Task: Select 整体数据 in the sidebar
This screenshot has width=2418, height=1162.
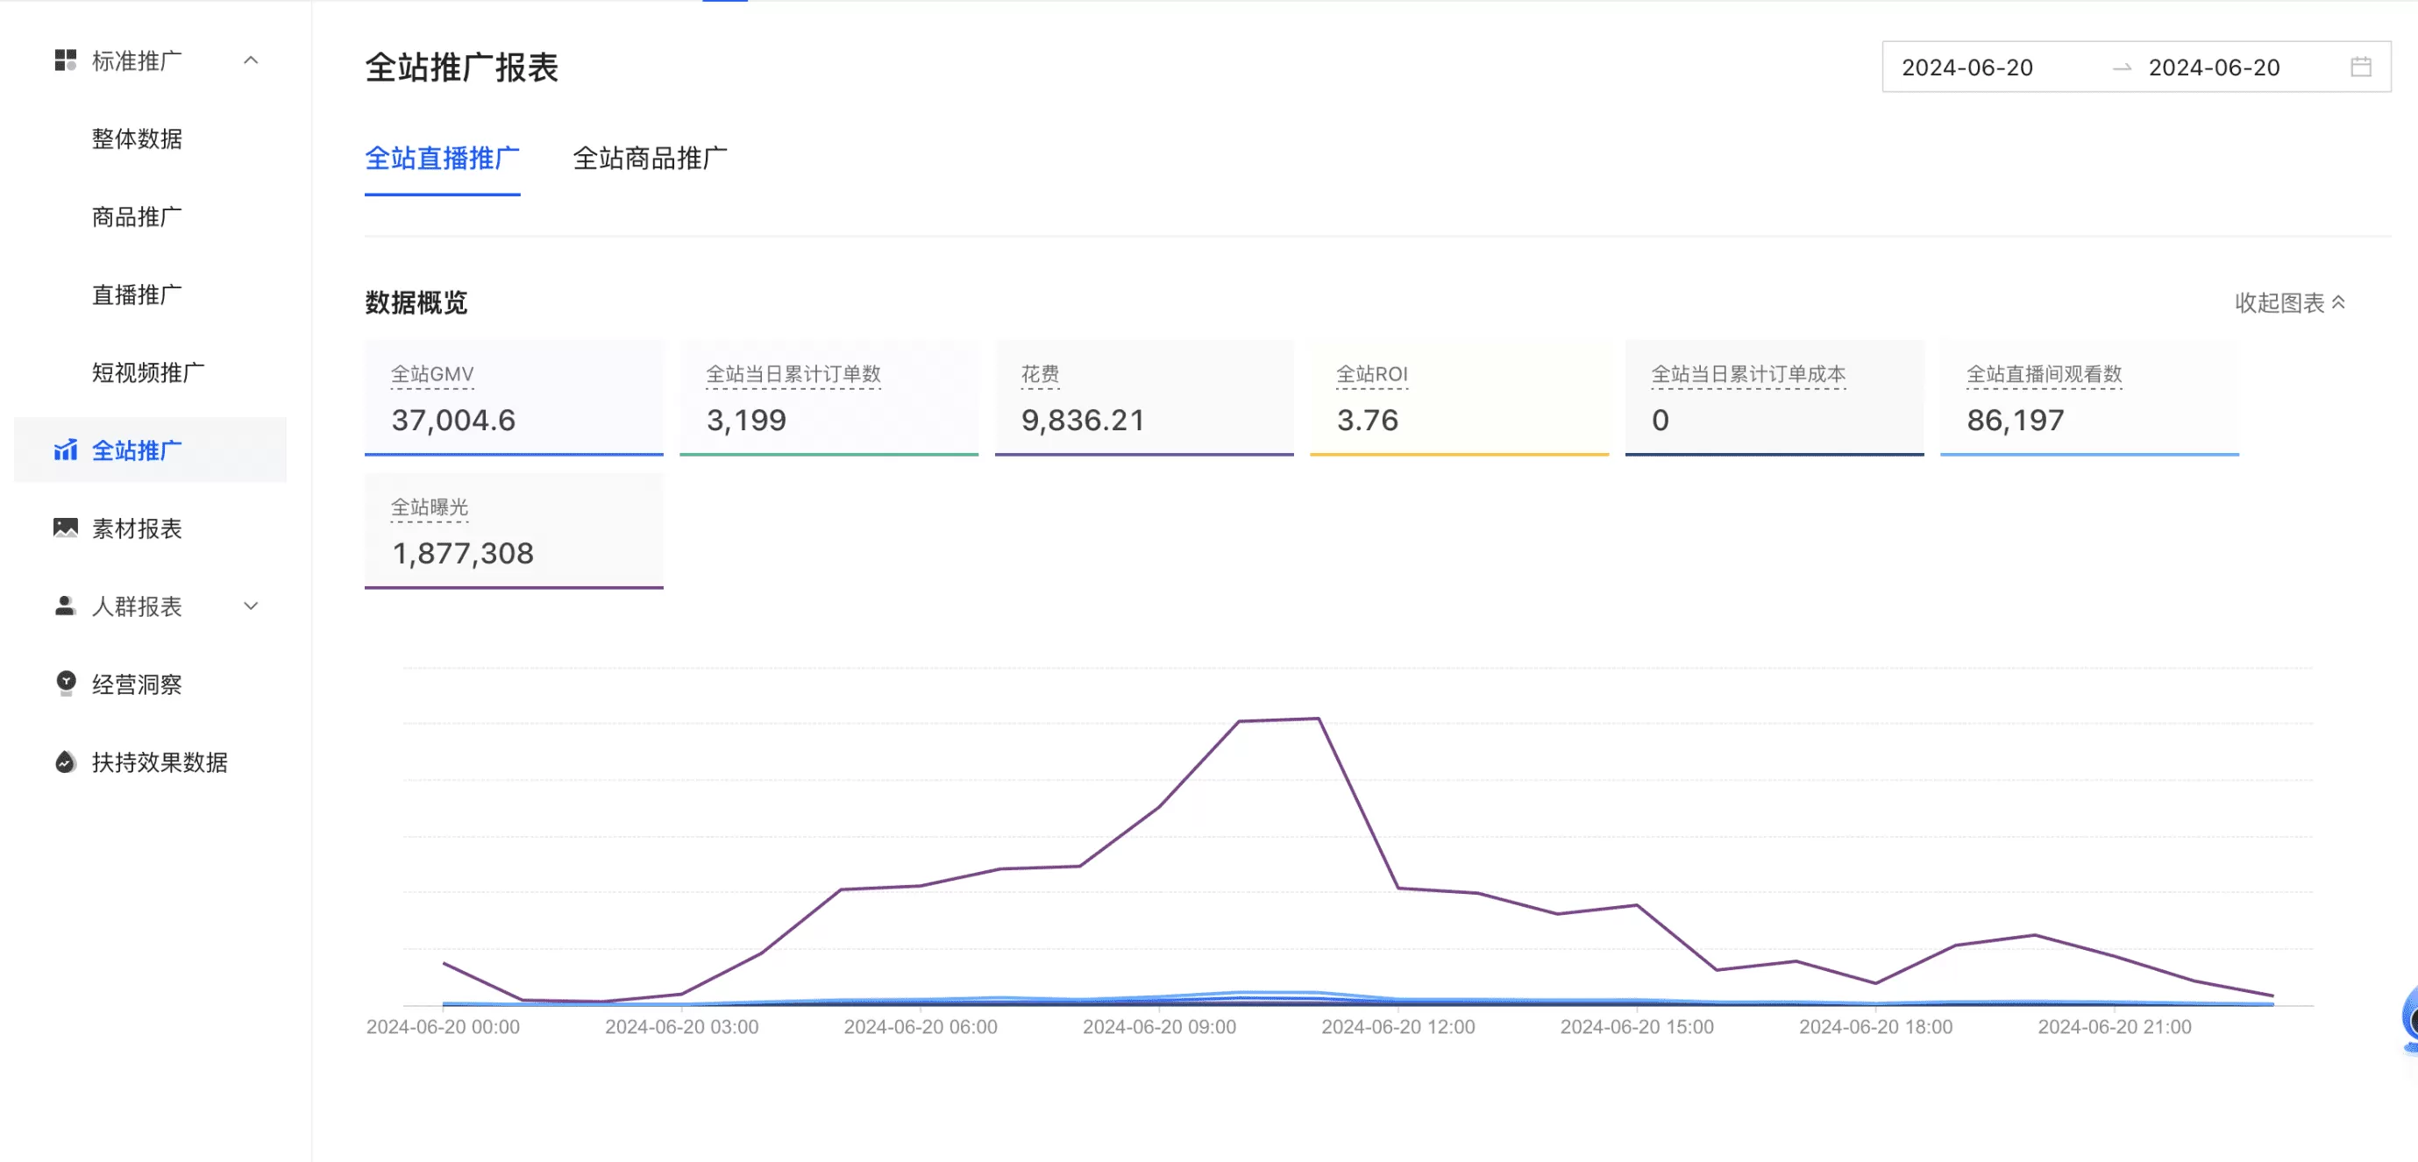Action: (138, 138)
